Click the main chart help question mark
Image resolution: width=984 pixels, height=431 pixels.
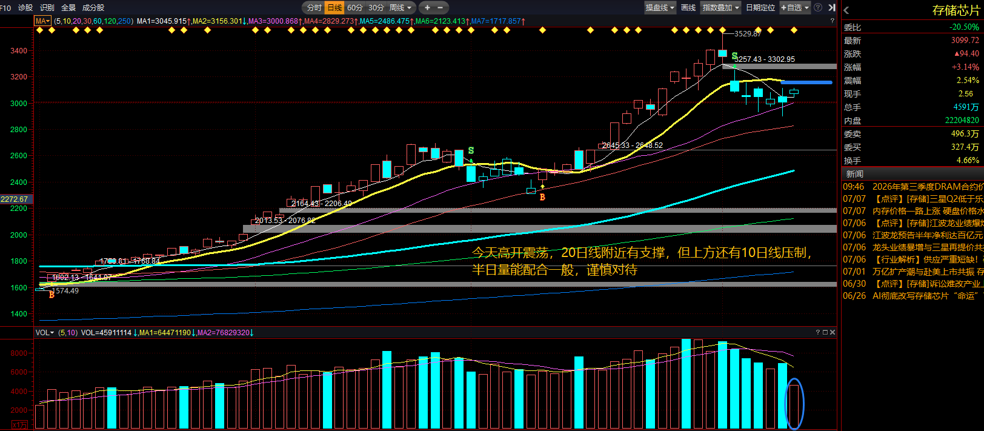pos(833,21)
